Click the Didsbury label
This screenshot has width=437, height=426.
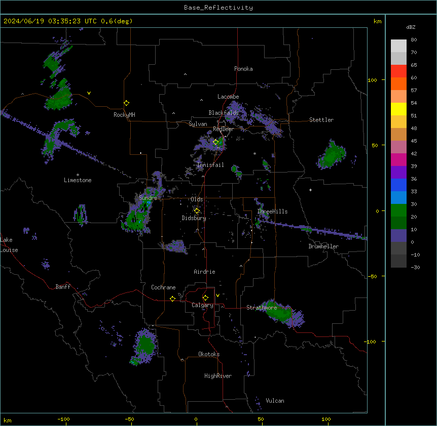(194, 218)
